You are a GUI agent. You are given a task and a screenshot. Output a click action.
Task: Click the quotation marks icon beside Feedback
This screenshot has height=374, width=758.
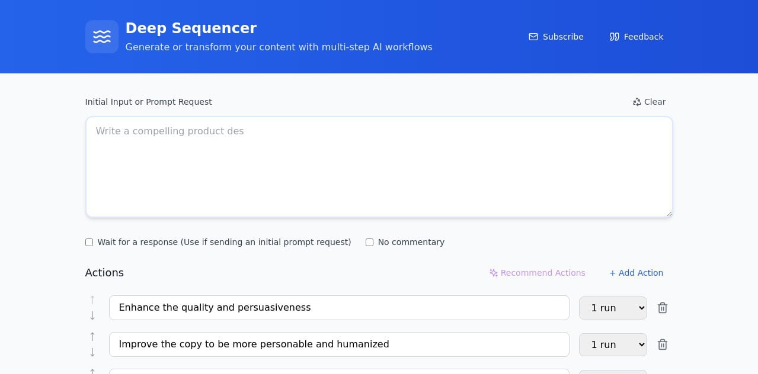tap(614, 37)
